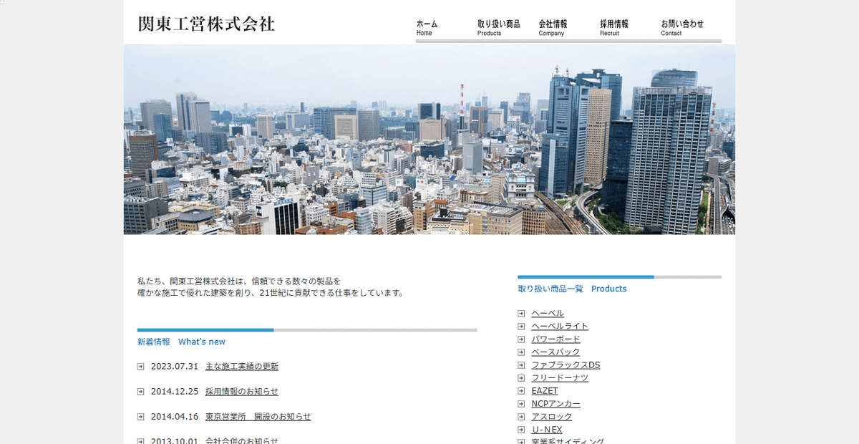Click the arrow icon next to the 2014.12.25 news entry
The width and height of the screenshot is (859, 444).
[140, 391]
